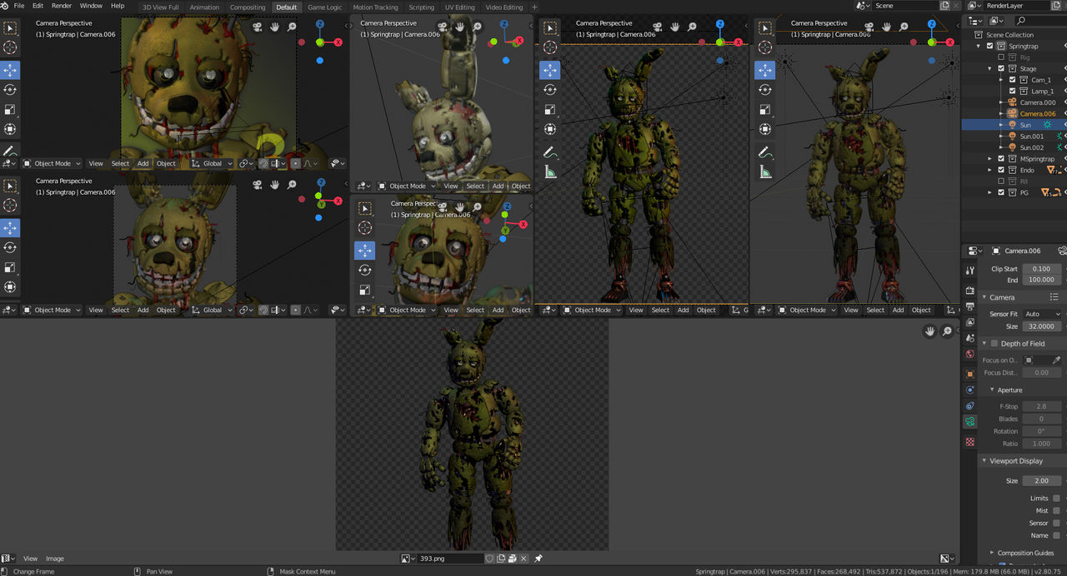This screenshot has height=576, width=1067.
Task: Click the image editor pan hand icon
Action: [930, 331]
